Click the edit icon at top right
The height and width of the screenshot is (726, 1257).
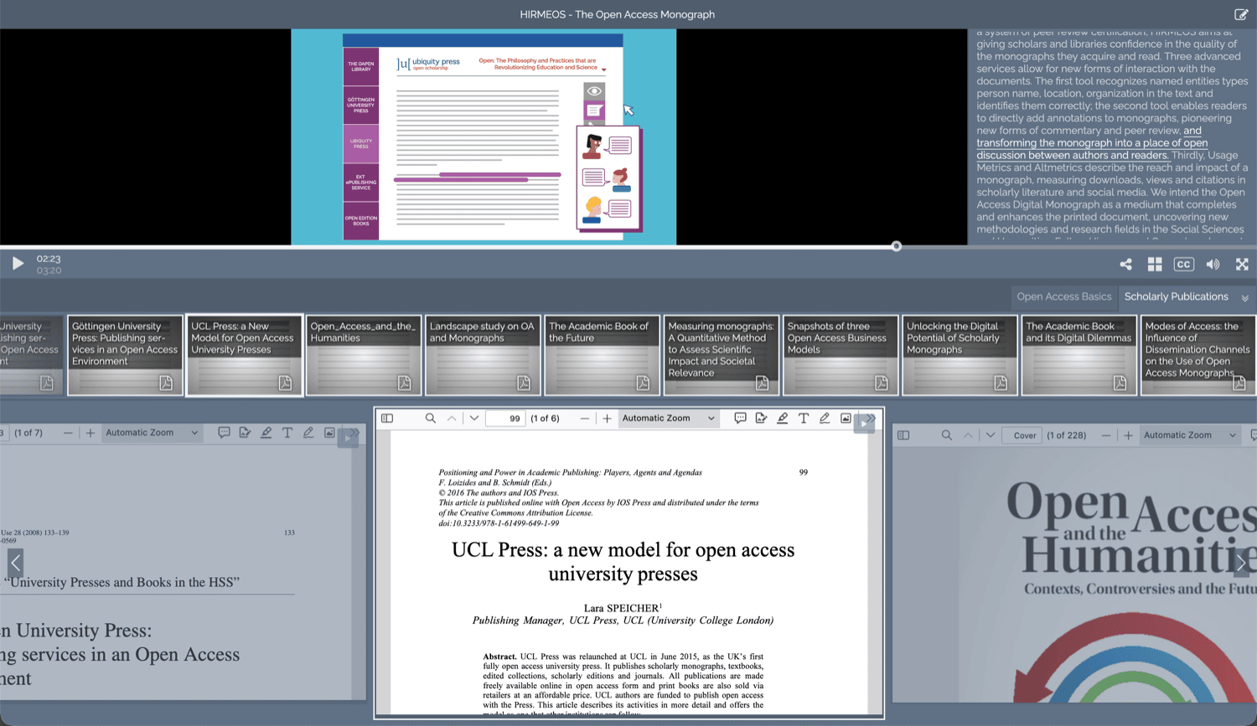1241,14
